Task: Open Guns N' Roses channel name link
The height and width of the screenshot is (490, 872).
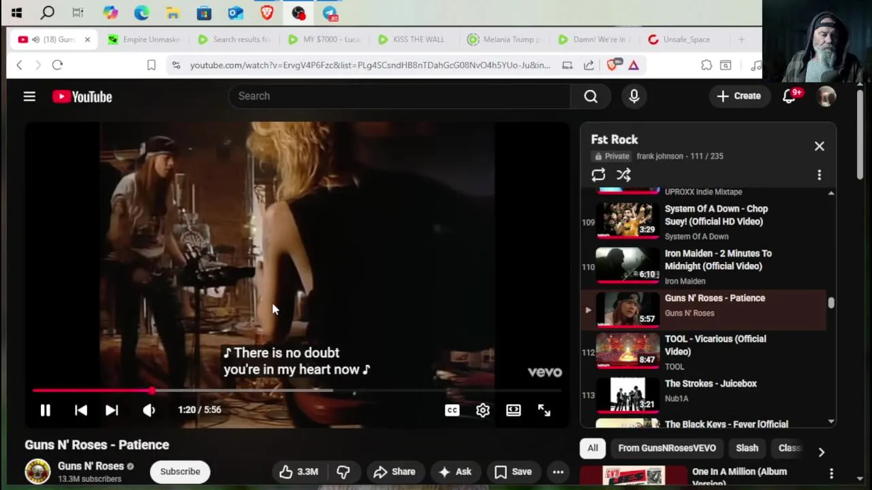Action: pyautogui.click(x=91, y=466)
